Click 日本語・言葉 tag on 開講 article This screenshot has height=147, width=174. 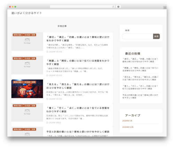pos(30,58)
